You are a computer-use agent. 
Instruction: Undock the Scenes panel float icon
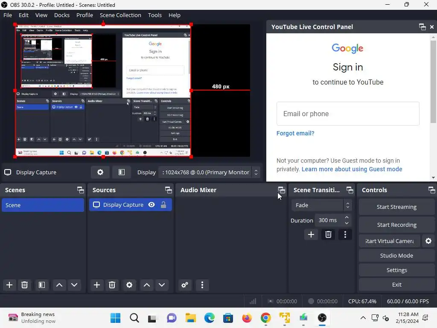[x=81, y=190]
